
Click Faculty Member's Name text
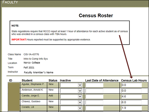tap(39, 72)
